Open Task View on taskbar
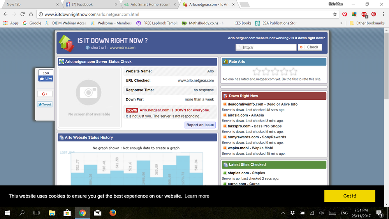This screenshot has width=389, height=219. (37, 213)
